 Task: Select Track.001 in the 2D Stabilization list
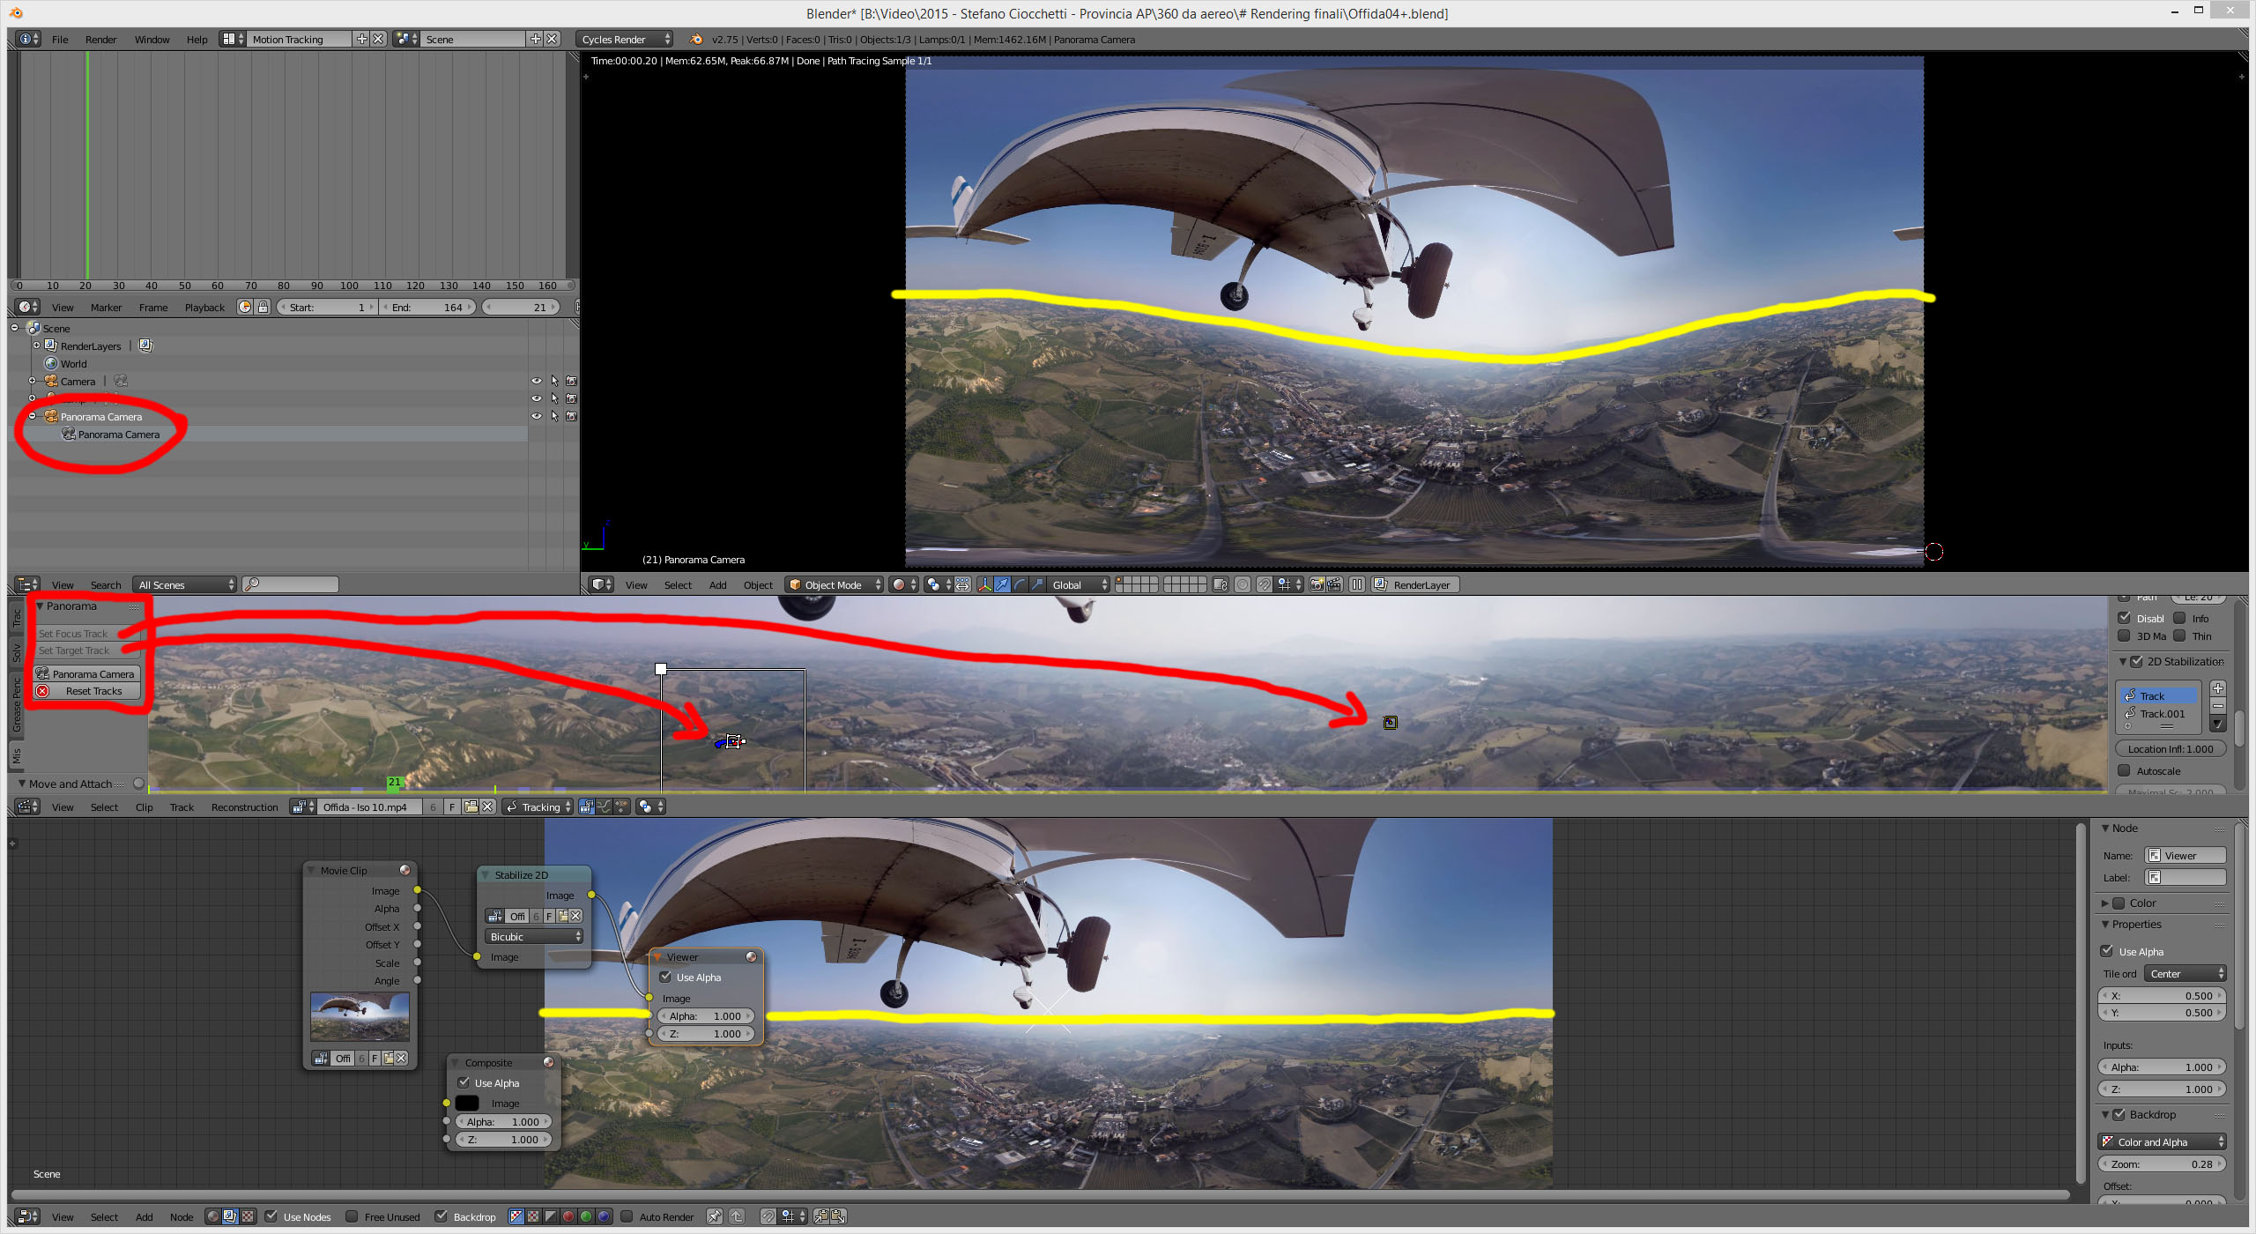pos(2163,714)
